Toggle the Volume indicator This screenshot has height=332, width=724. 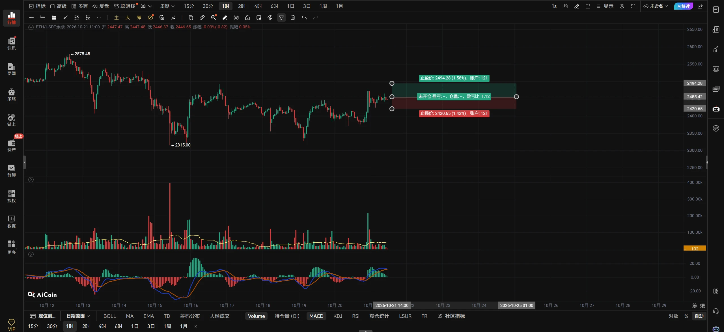tap(256, 316)
